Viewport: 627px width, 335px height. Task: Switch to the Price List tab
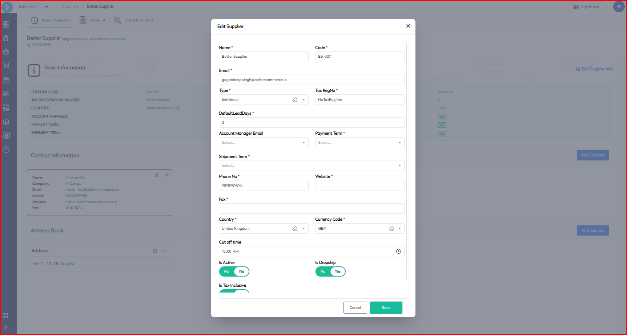[93, 20]
